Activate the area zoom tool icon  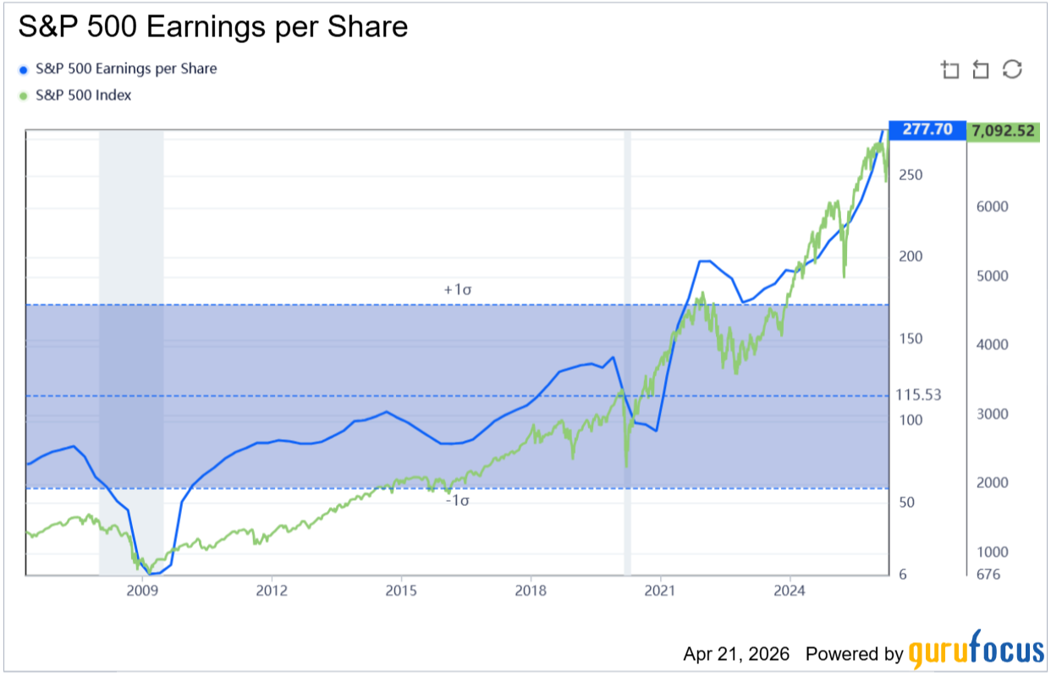(x=950, y=70)
